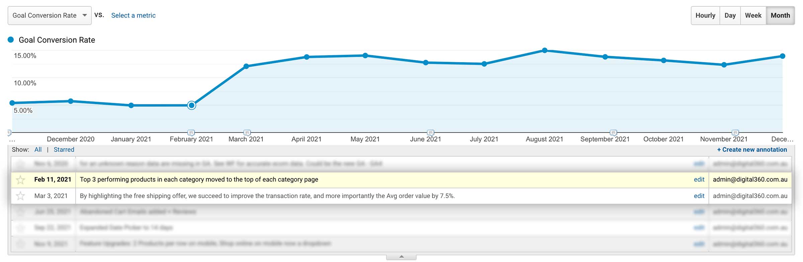Image resolution: width=803 pixels, height=262 pixels.
Task: Click the annotation marker under June 2021
Action: tap(431, 133)
